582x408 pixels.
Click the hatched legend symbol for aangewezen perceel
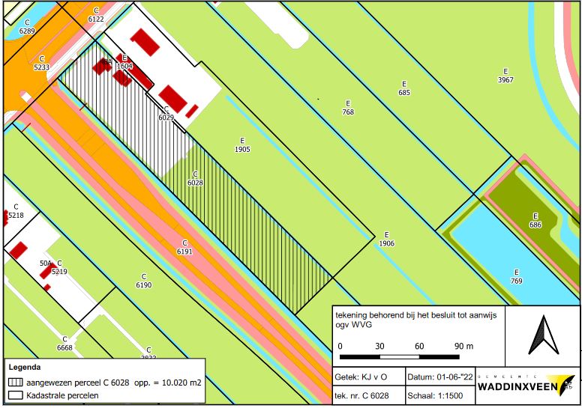point(14,382)
